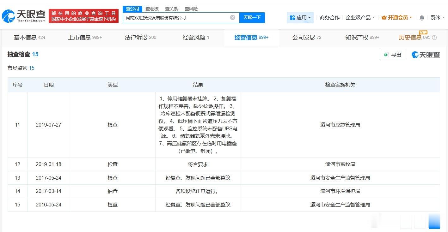
Task: Click the blue floating button at bottom right
Action: click(x=434, y=221)
